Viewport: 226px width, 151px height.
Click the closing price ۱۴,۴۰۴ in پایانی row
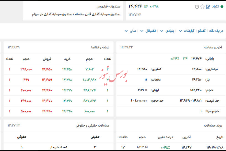196,58
